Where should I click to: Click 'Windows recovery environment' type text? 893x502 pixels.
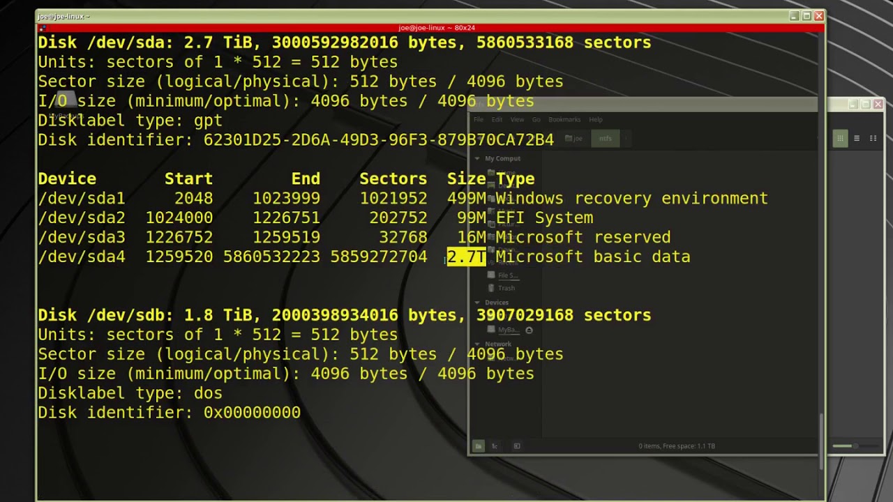[632, 199]
